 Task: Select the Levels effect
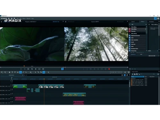click(x=137, y=42)
